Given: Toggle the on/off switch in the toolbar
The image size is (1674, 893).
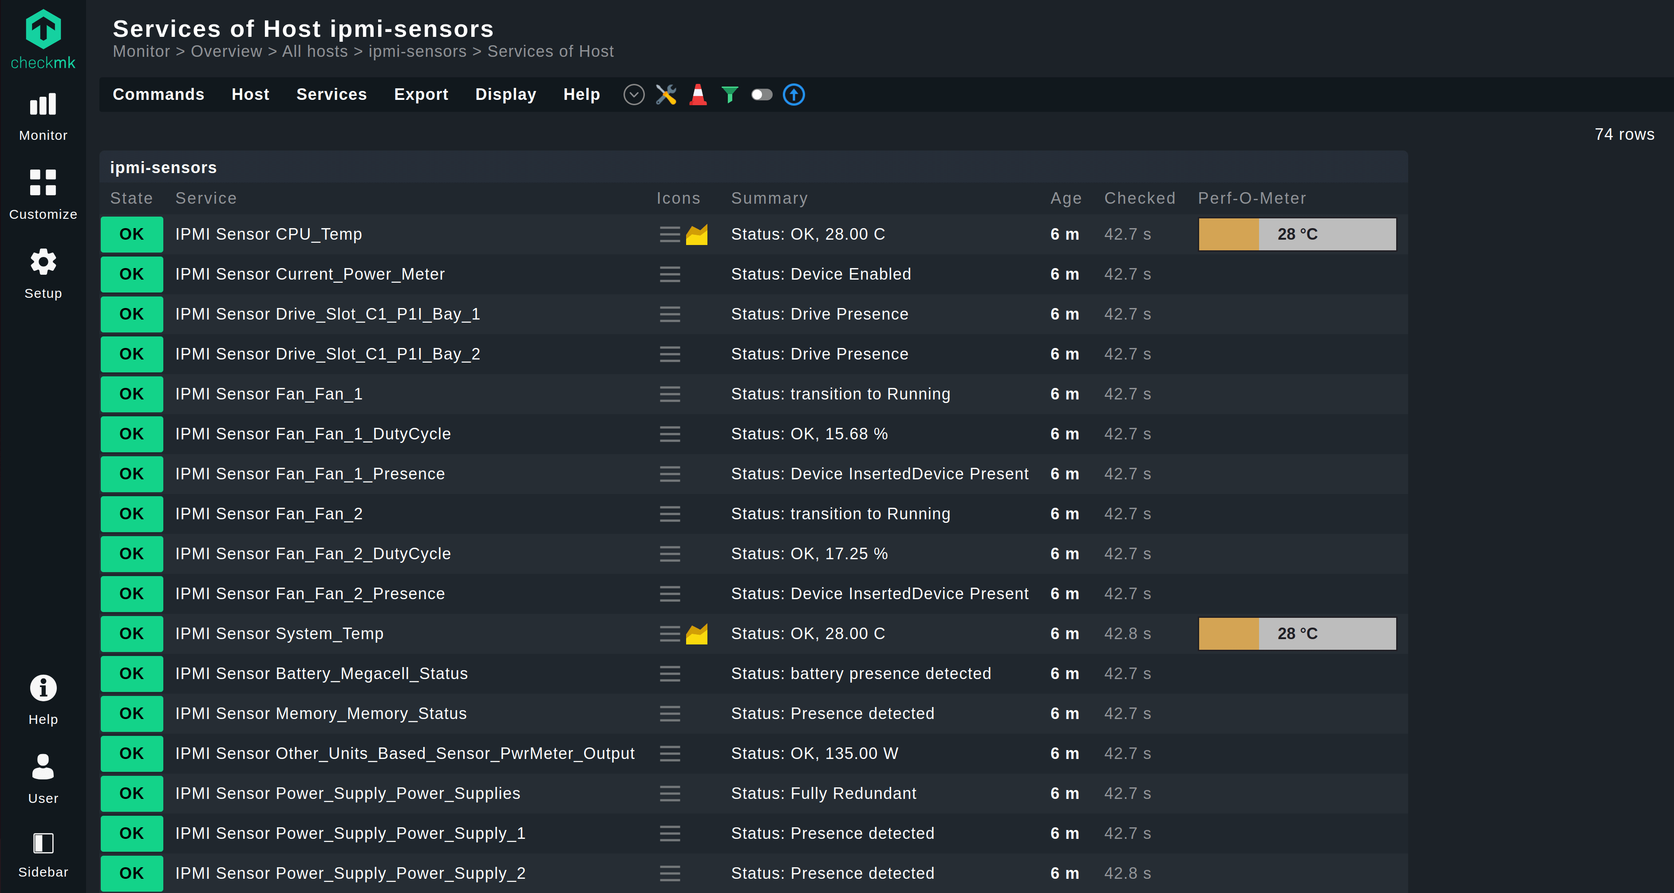Looking at the screenshot, I should 762,95.
